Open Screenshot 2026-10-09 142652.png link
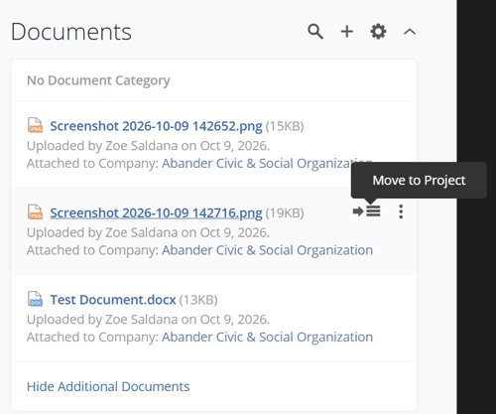This screenshot has width=496, height=414. [156, 126]
